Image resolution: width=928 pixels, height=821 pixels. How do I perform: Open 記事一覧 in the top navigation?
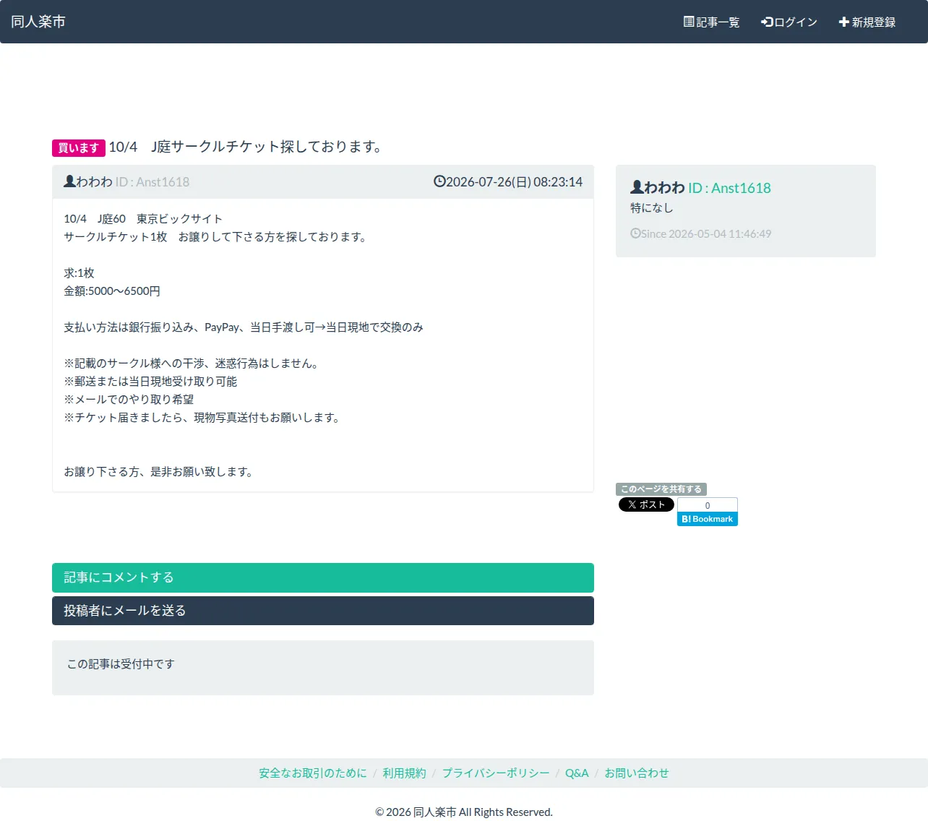712,22
